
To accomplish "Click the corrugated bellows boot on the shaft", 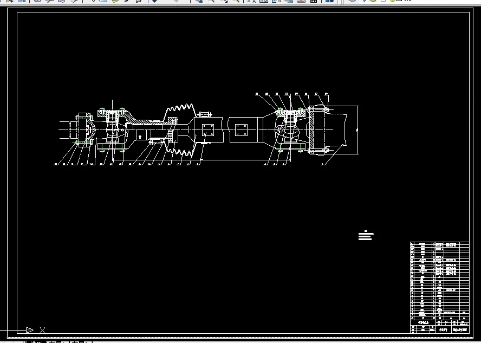I will [180, 130].
